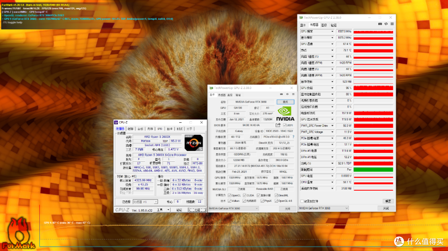
Task: Click the close button at bottom of GPU-Z graphics card window
Action: pos(287,208)
